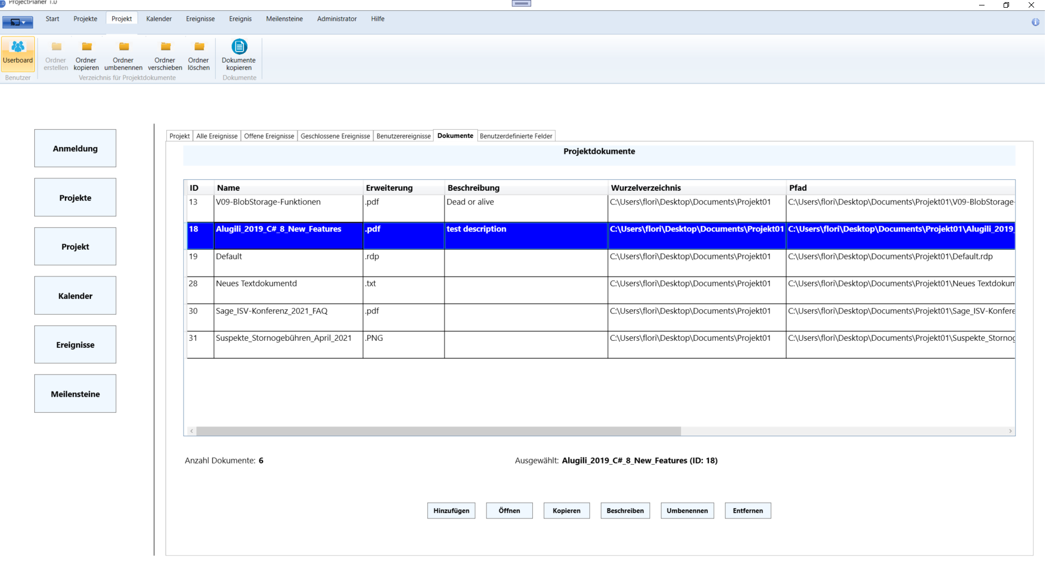The image size is (1045, 566).
Task: Select the Default document name cell
Action: 288,263
